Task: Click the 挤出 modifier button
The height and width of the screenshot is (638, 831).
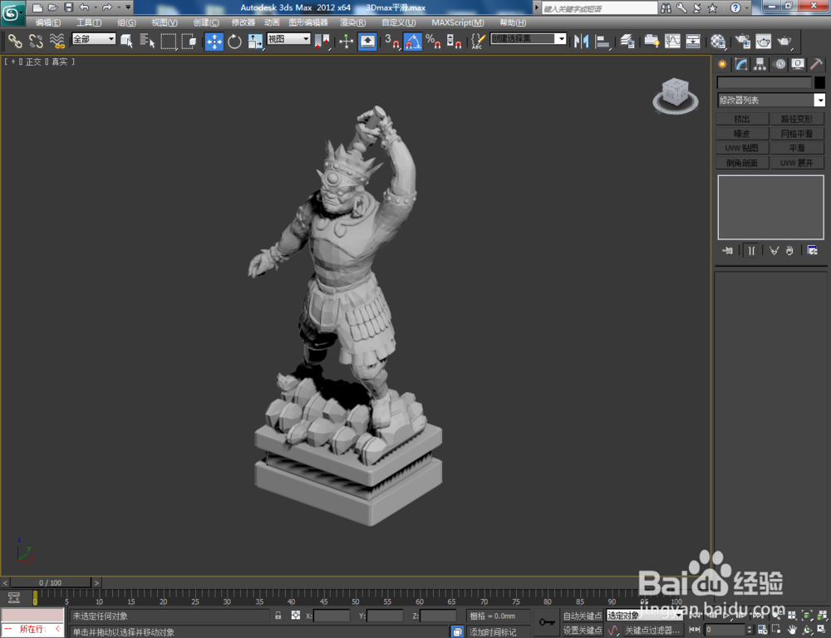Action: [742, 119]
